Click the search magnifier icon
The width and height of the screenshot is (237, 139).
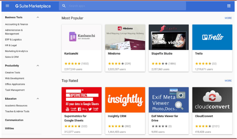coord(64,6)
